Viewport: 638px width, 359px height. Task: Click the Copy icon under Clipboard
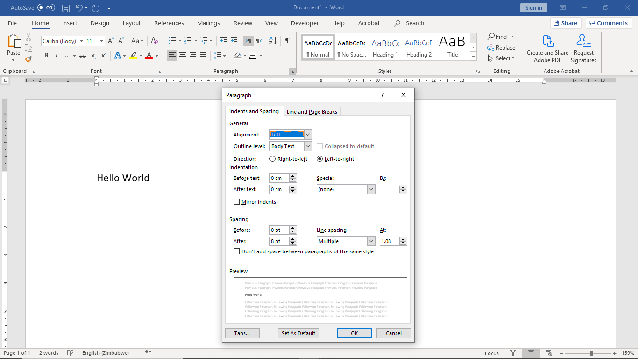(28, 48)
